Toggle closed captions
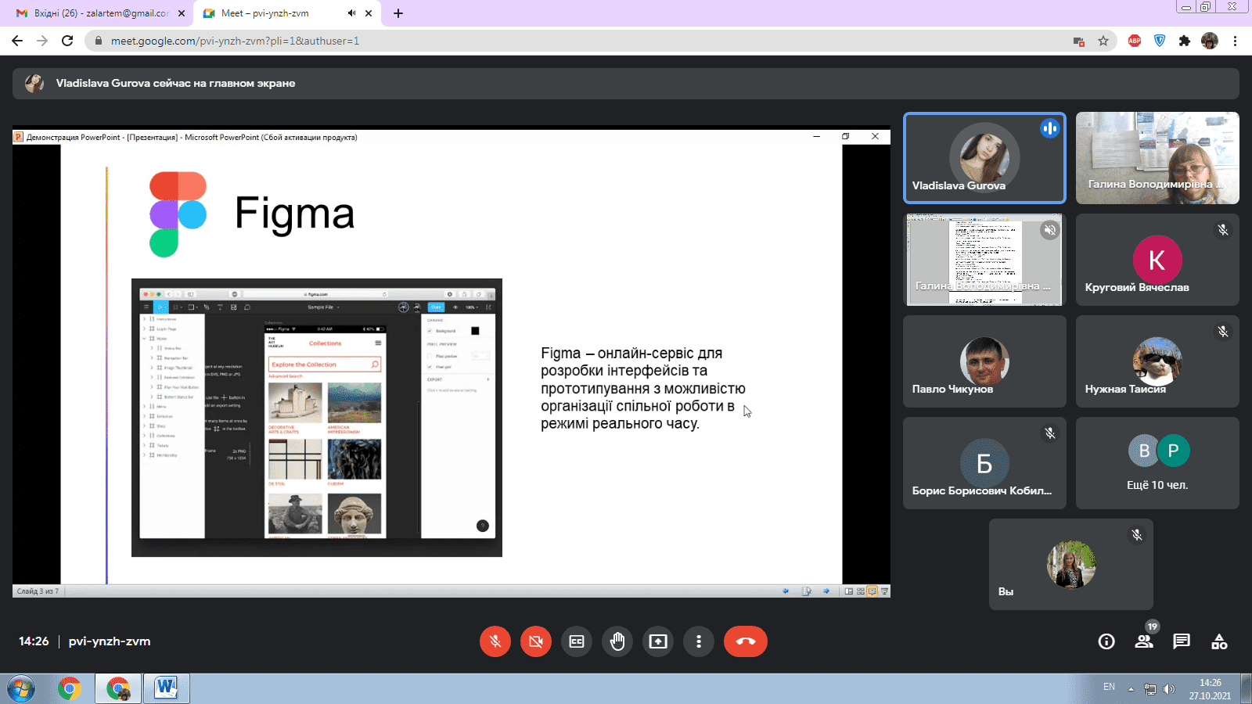Viewport: 1252px width, 704px height. point(577,641)
